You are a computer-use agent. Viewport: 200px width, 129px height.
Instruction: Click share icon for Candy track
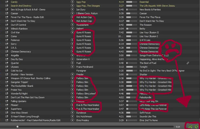(x=7, y=2)
